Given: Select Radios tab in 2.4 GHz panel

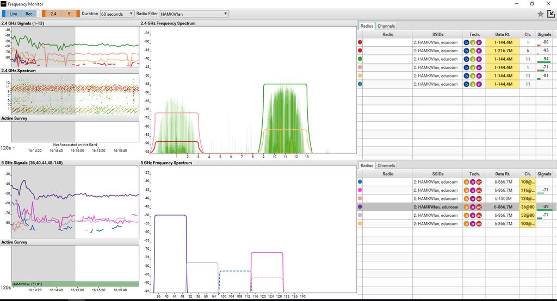Looking at the screenshot, I should (x=367, y=26).
